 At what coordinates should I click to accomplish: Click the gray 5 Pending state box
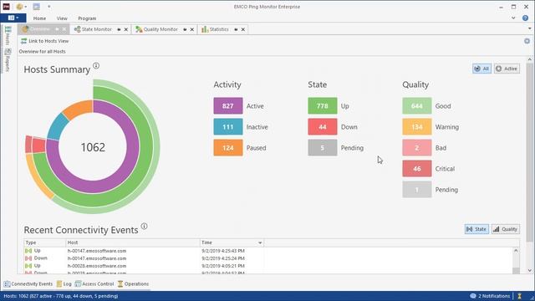pyautogui.click(x=323, y=147)
